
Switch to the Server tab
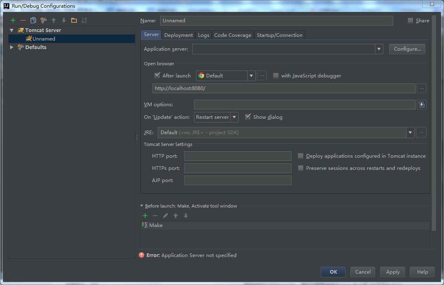coord(151,34)
